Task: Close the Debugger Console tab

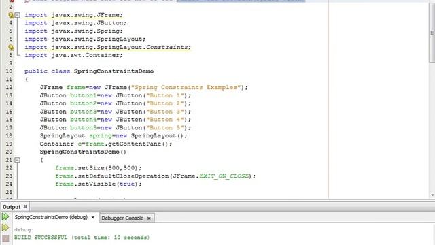Action: (149, 218)
